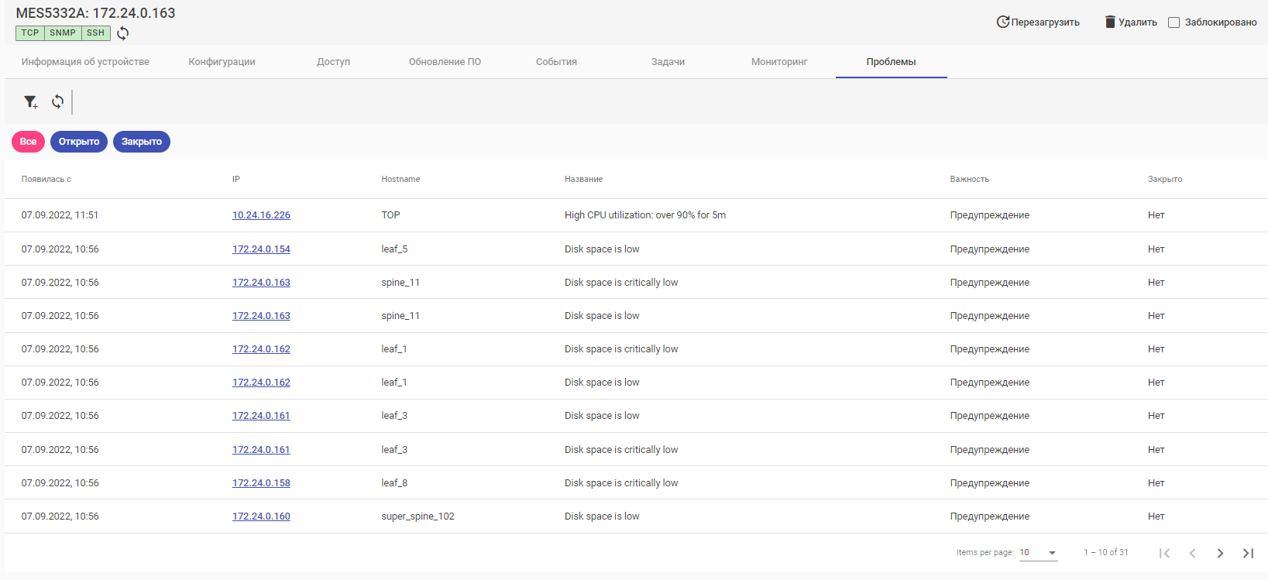Viewport: 1268px width, 580px height.
Task: Filter problems by Закрыто status
Action: tap(142, 142)
